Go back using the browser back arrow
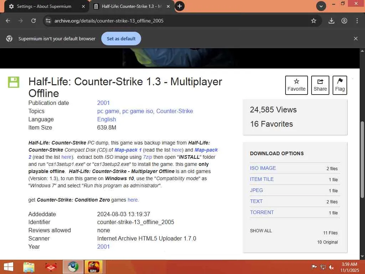The width and height of the screenshot is (365, 274). click(8, 21)
